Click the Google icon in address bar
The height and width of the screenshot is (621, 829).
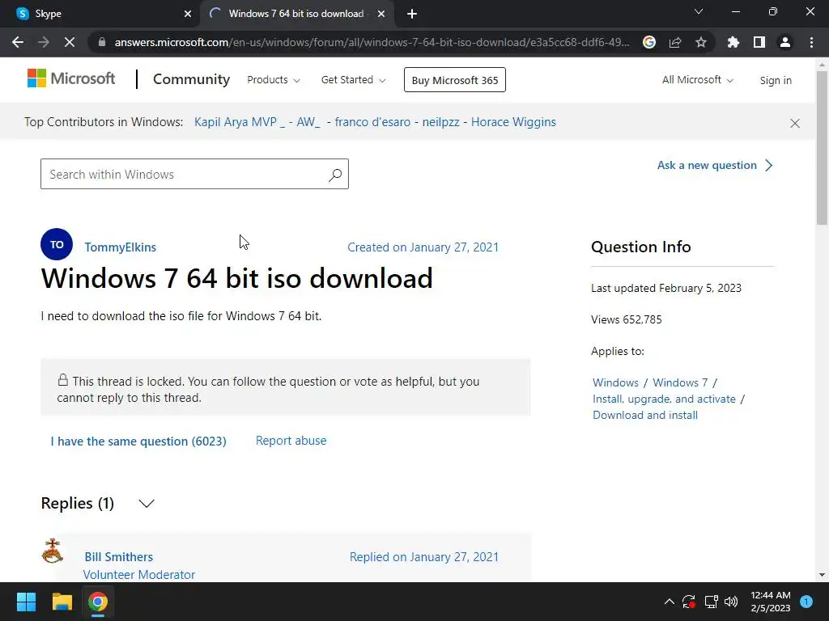pyautogui.click(x=649, y=42)
